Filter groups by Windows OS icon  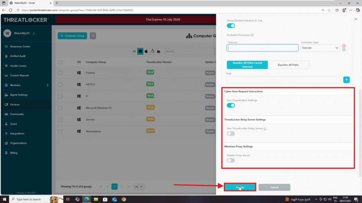tap(140, 51)
